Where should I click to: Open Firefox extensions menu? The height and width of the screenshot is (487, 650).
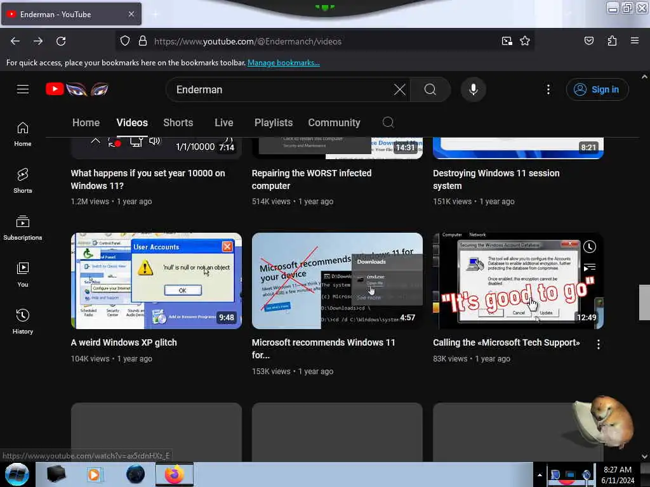pos(612,41)
